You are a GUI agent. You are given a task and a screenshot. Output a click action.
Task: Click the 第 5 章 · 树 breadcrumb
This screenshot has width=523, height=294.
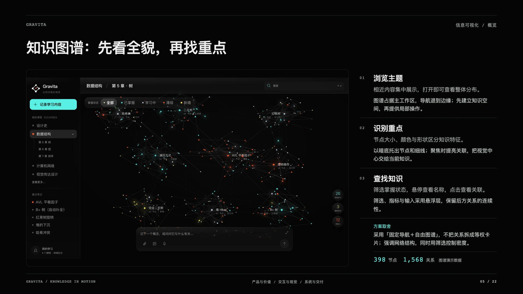point(122,86)
